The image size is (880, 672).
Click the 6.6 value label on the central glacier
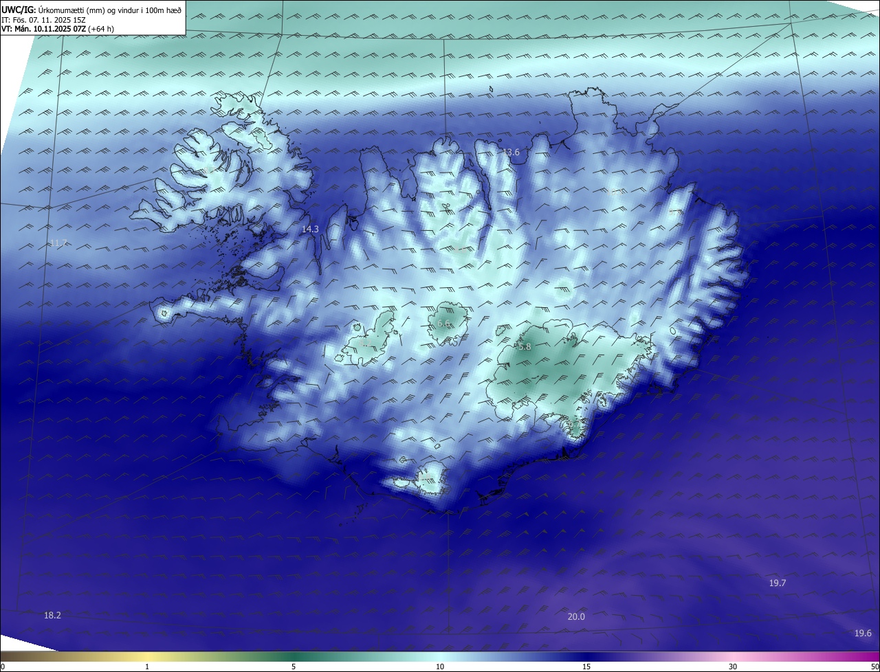click(444, 323)
